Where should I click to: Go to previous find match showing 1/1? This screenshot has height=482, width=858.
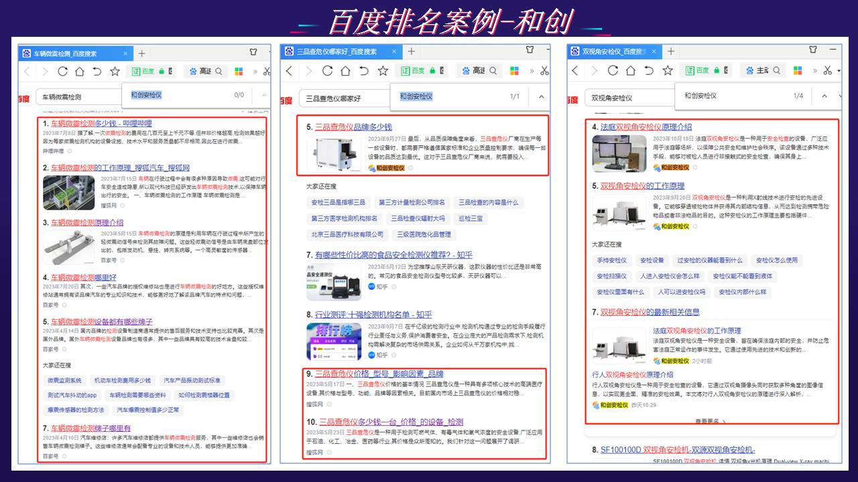[541, 96]
